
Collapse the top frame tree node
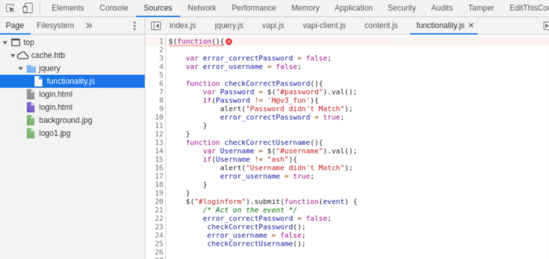(5, 43)
